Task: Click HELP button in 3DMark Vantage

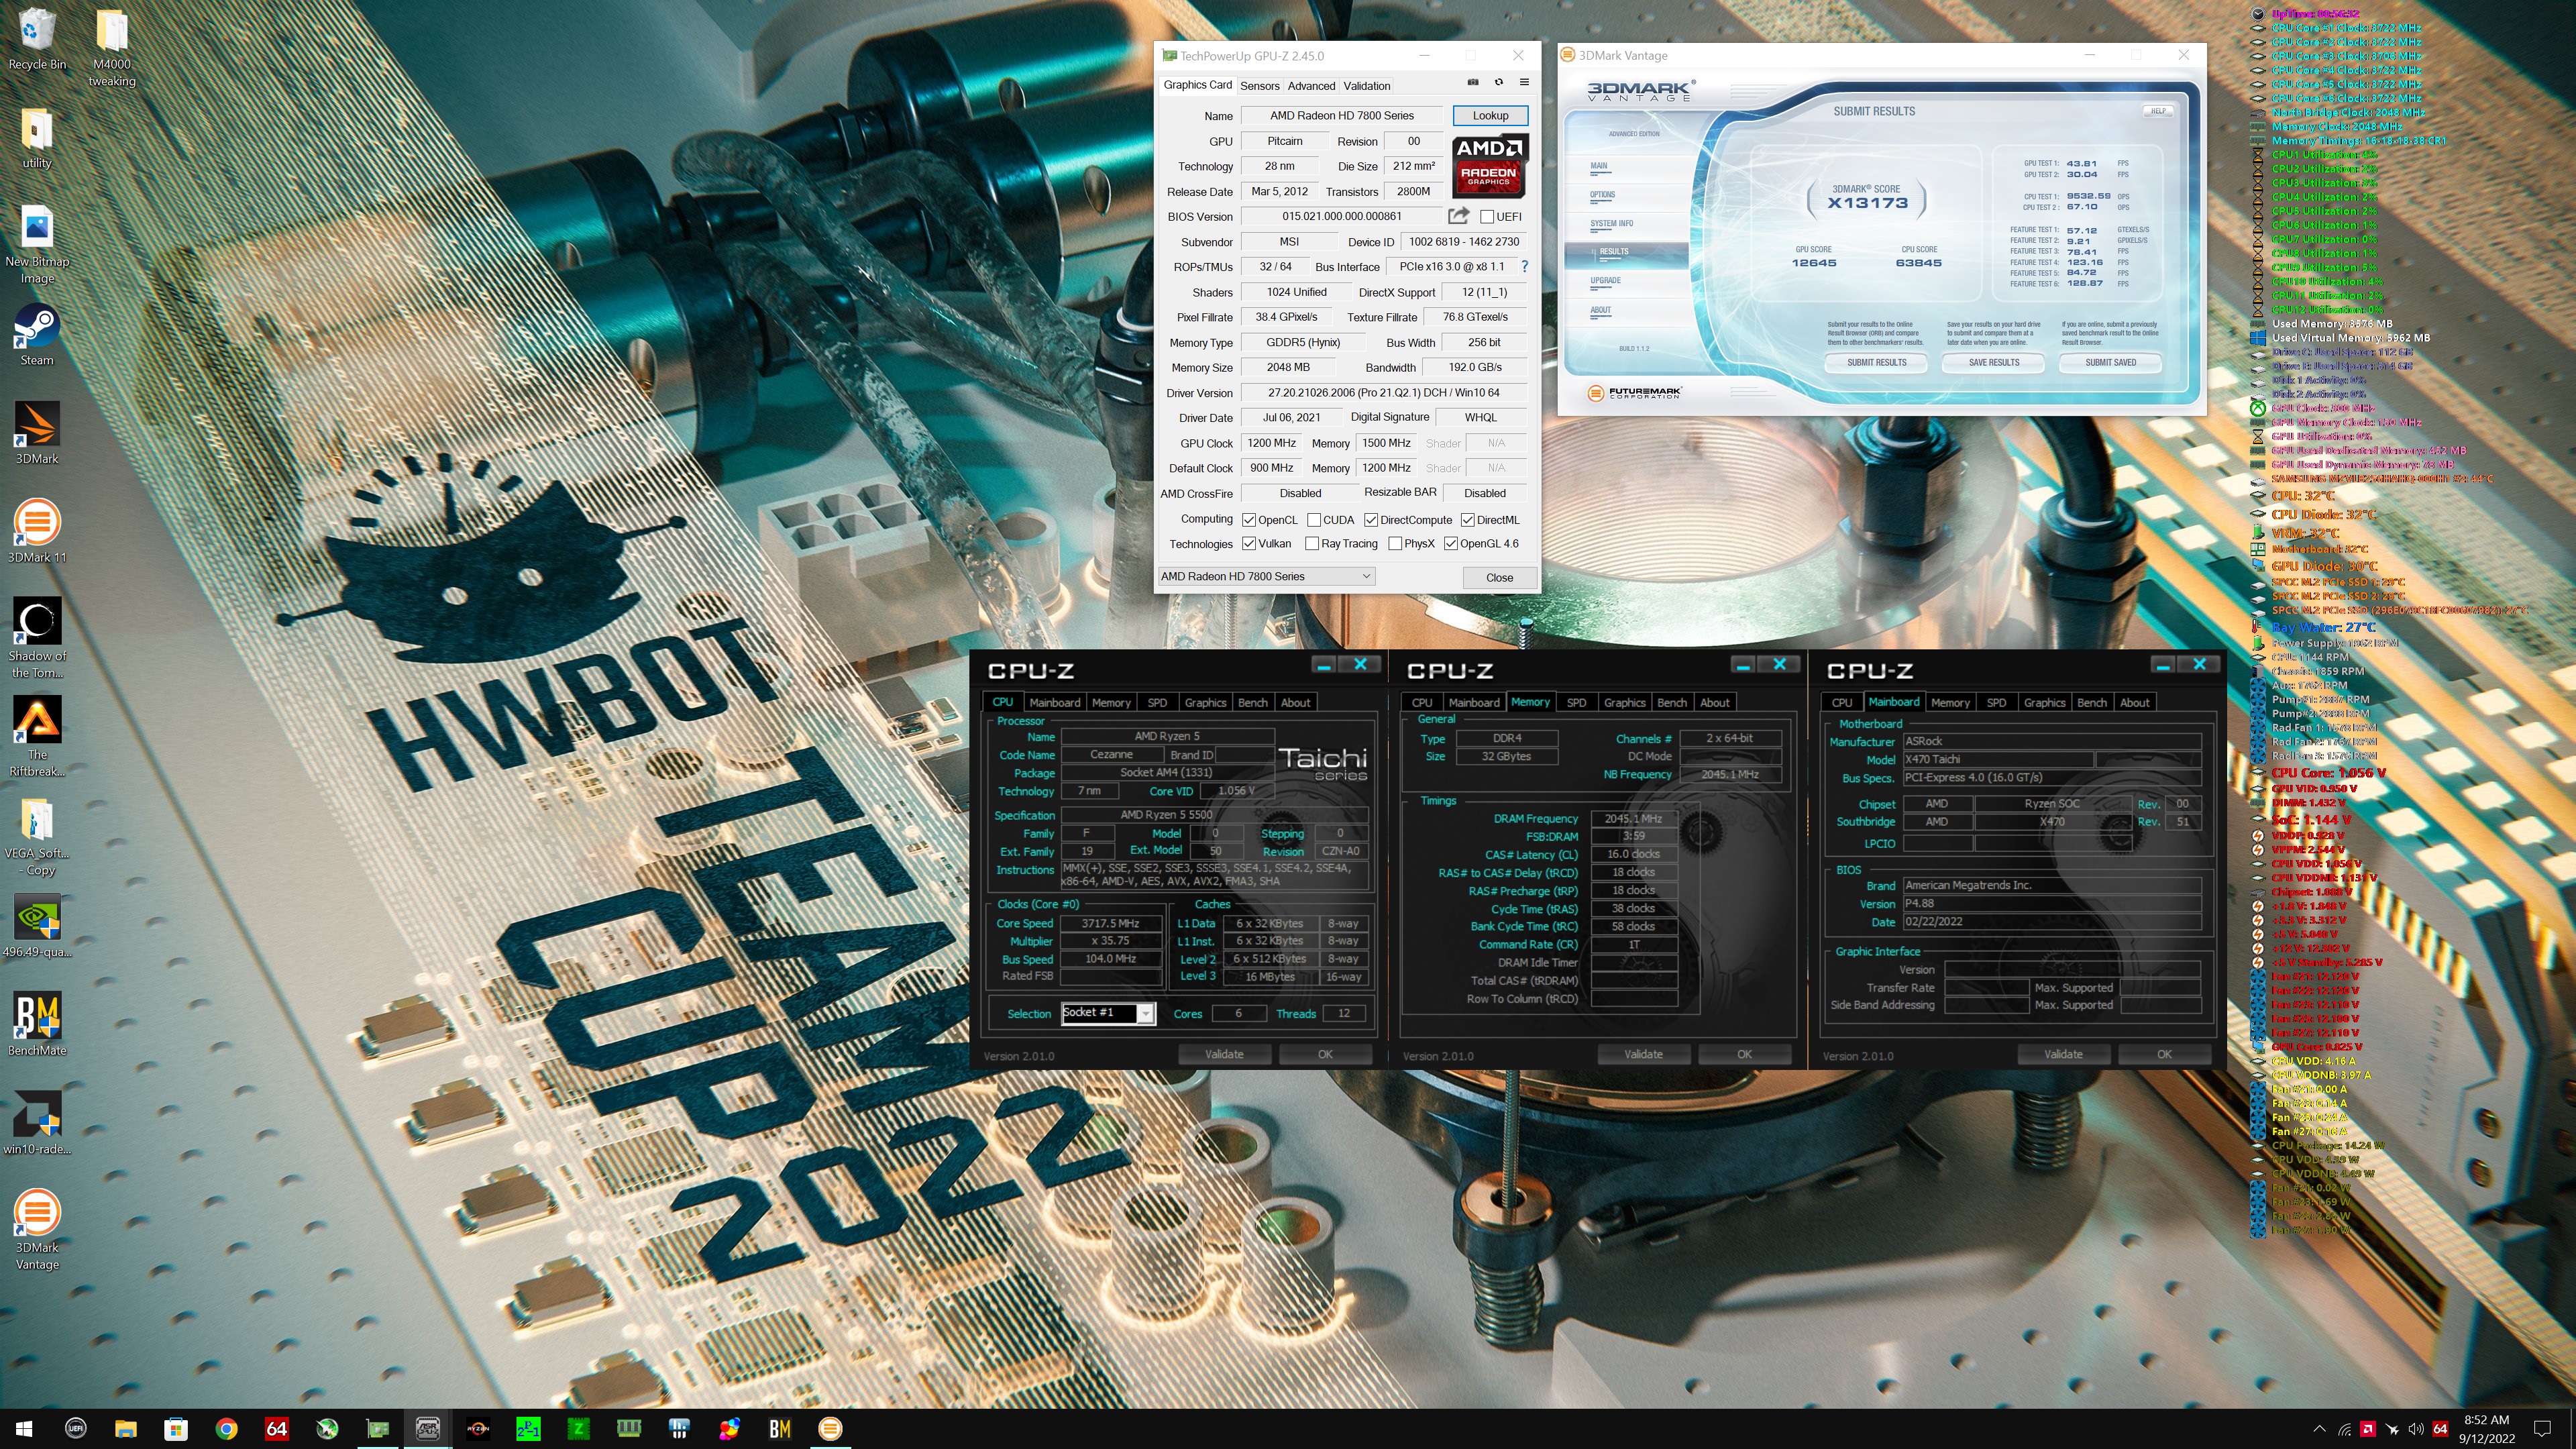Action: click(2158, 111)
